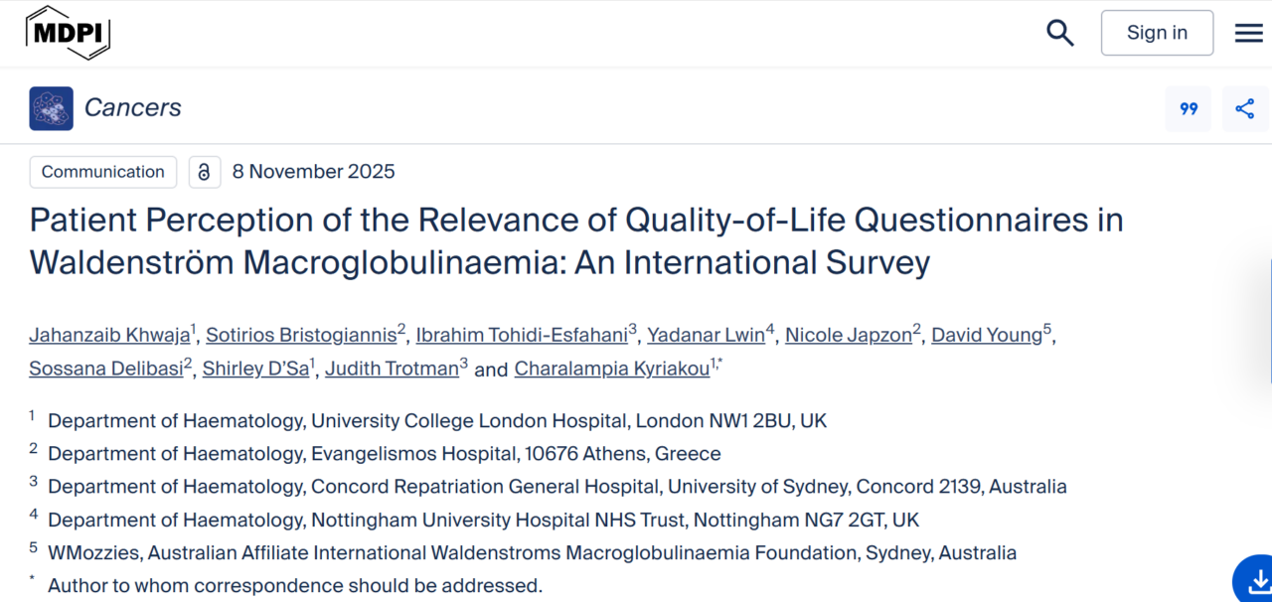Open Shirley D'Sa's author profile
1272x602 pixels.
[x=255, y=369]
